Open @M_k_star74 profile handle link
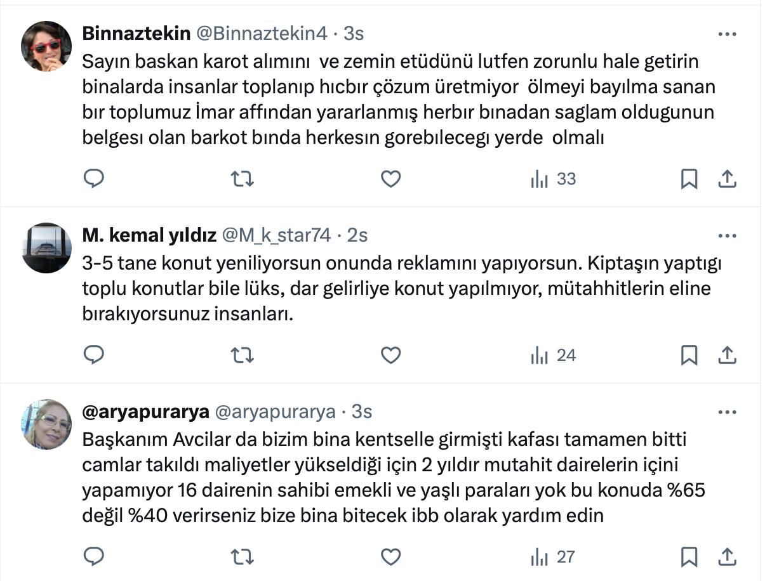772x581 pixels. coord(276,235)
